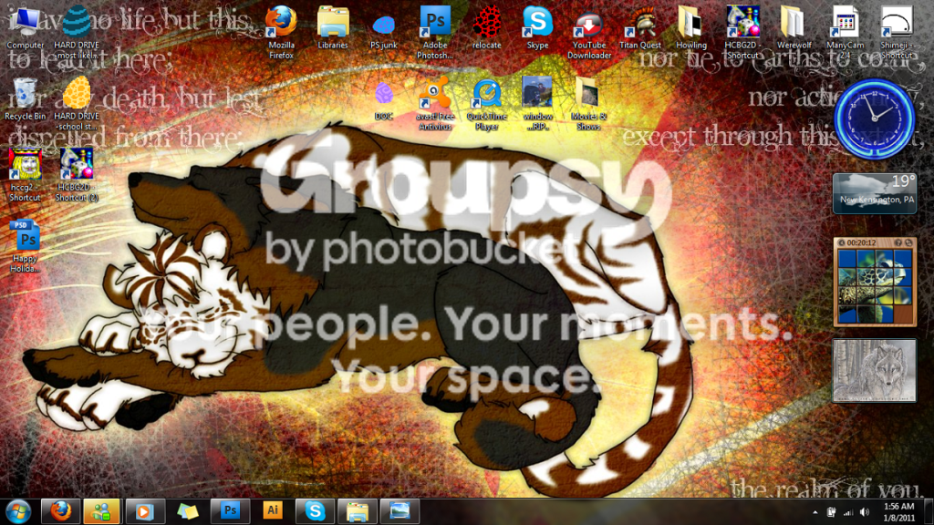Select the Adobe Photoshop desktop shortcut
The width and height of the screenshot is (934, 525).
point(435,32)
